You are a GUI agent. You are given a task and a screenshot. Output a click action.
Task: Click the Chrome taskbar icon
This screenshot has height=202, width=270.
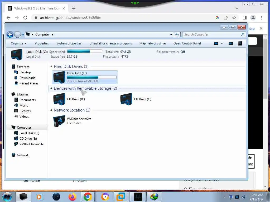tap(88, 197)
